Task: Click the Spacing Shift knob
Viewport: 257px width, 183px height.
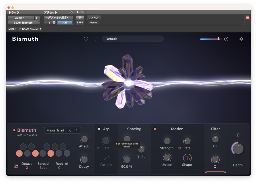Action: pyautogui.click(x=141, y=149)
